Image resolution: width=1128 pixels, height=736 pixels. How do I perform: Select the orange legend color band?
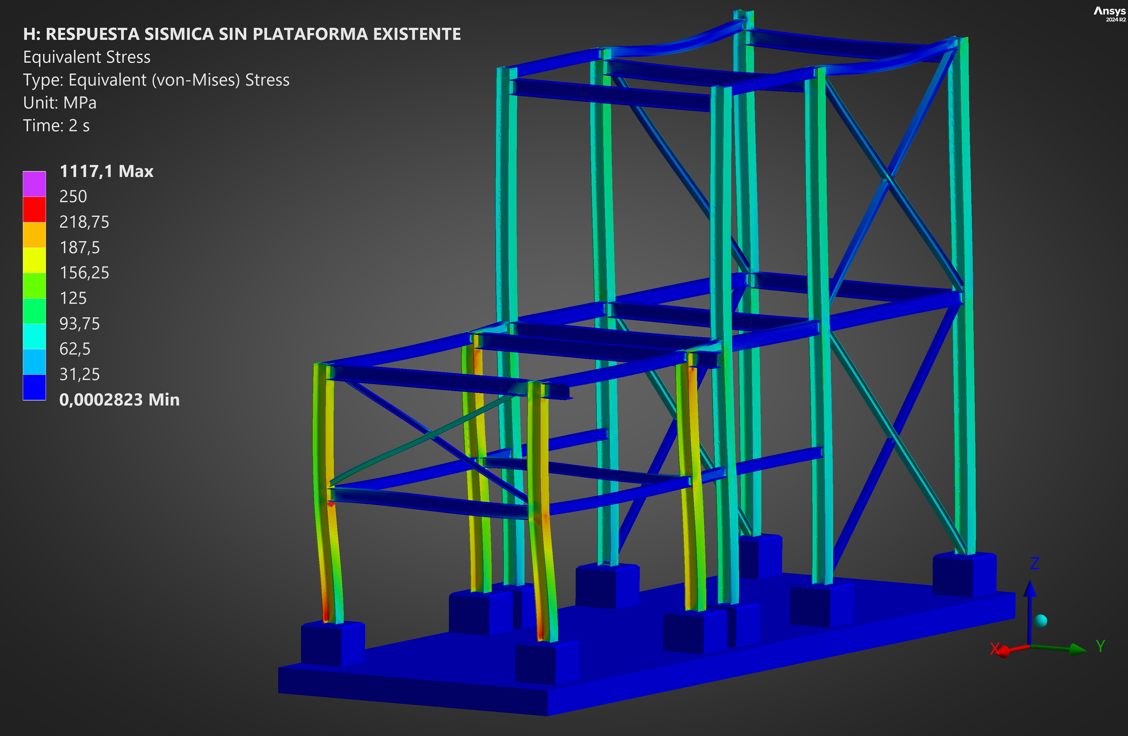34,235
